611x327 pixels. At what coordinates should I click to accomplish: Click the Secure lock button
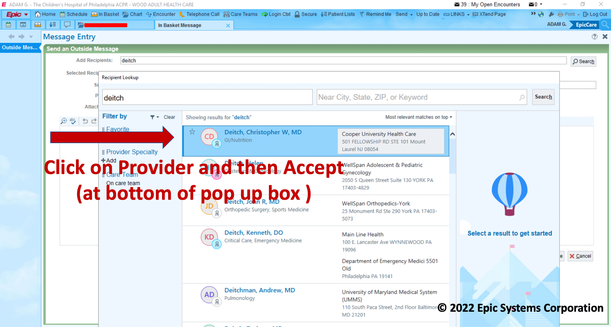tap(306, 14)
